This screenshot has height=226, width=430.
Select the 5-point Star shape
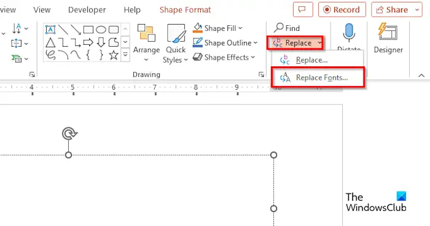(x=114, y=55)
